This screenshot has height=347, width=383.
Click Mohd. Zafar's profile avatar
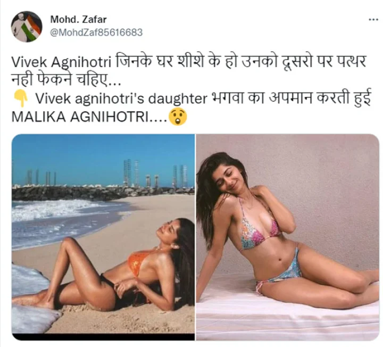click(x=27, y=27)
